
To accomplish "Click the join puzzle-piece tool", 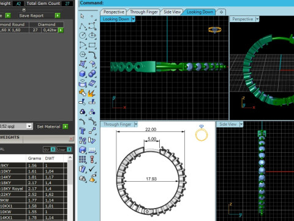I will 83,93.
